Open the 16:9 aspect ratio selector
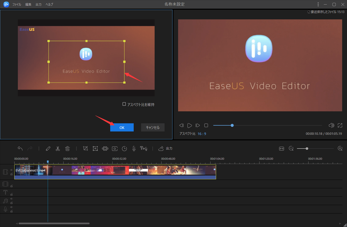The width and height of the screenshot is (347, 227). [x=202, y=134]
